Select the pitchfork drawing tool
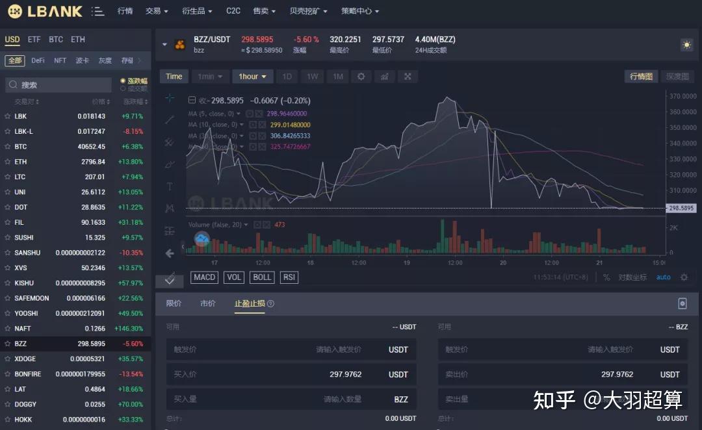Image resolution: width=702 pixels, height=430 pixels. click(170, 142)
